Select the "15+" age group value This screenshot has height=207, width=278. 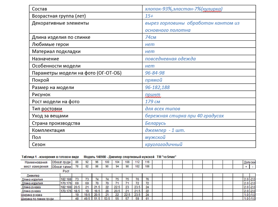point(149,16)
